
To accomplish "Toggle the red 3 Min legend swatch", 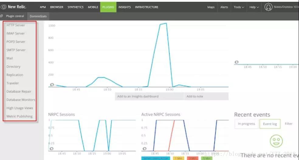I will point(193,158).
